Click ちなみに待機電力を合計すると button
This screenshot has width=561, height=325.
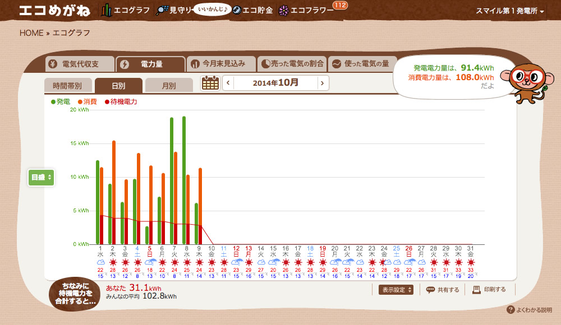(x=75, y=294)
